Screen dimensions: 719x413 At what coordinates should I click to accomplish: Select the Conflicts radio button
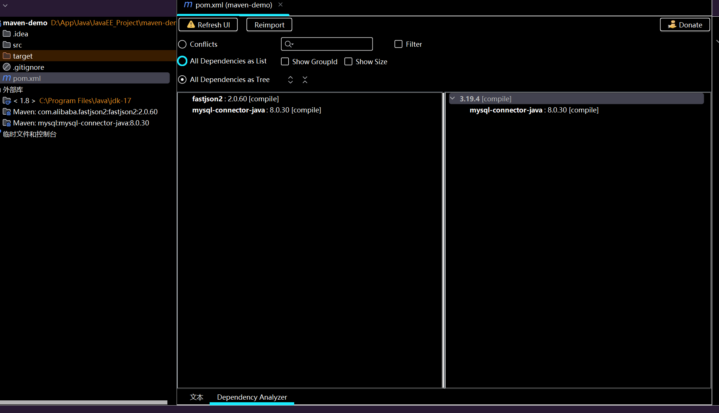182,44
